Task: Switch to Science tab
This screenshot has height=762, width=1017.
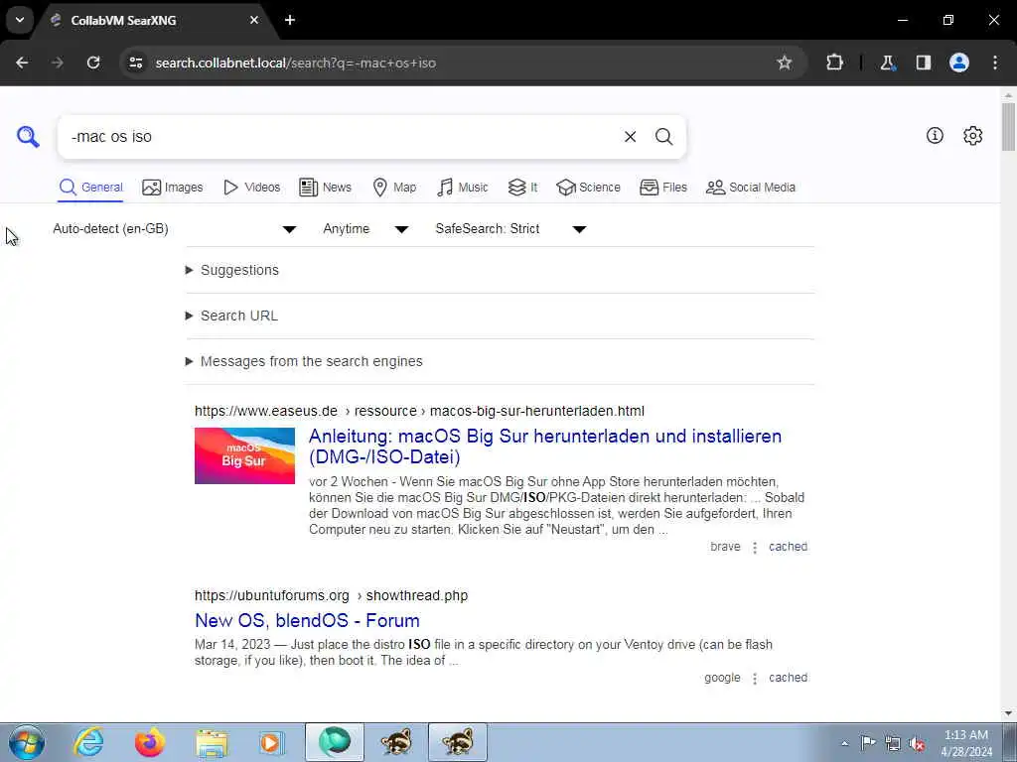Action: (x=588, y=188)
